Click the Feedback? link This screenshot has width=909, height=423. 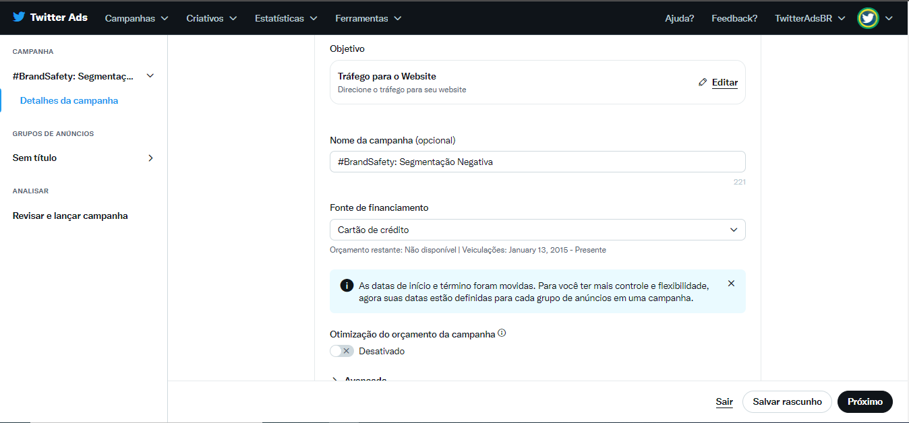pos(734,18)
